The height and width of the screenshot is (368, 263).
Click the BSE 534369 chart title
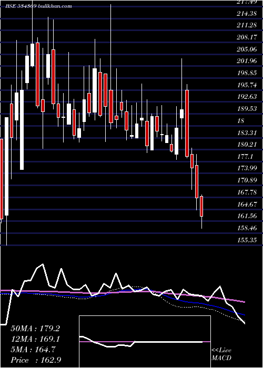pyautogui.click(x=39, y=6)
